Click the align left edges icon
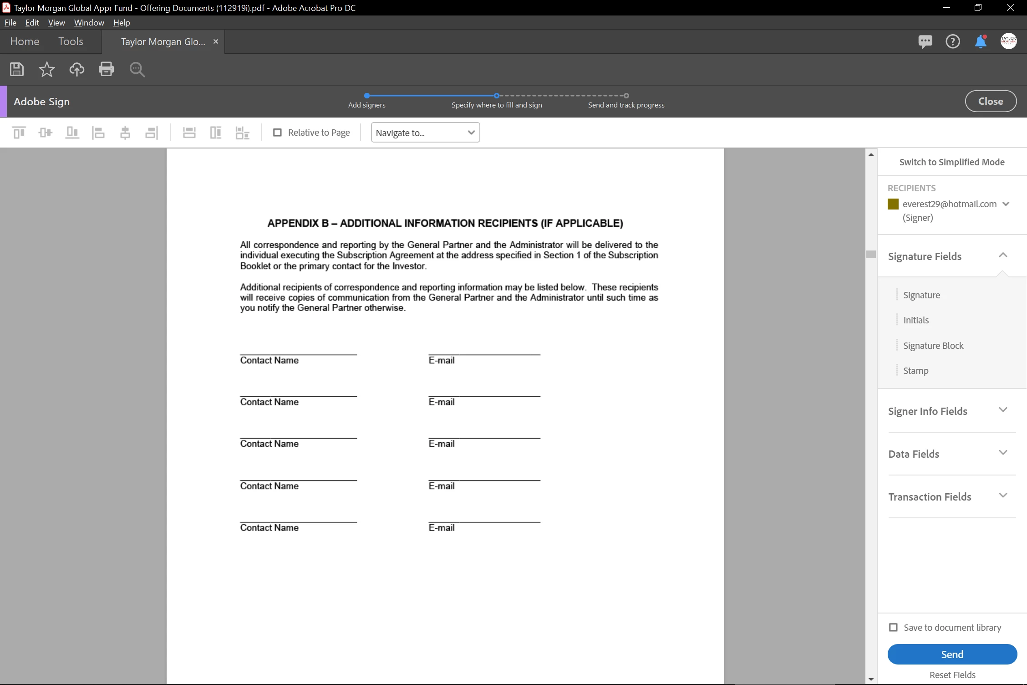 click(98, 133)
